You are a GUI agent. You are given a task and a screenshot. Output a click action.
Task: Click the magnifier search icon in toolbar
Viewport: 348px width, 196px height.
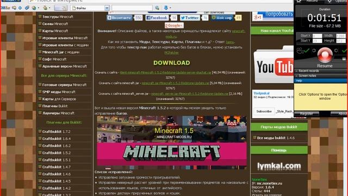tap(157, 8)
